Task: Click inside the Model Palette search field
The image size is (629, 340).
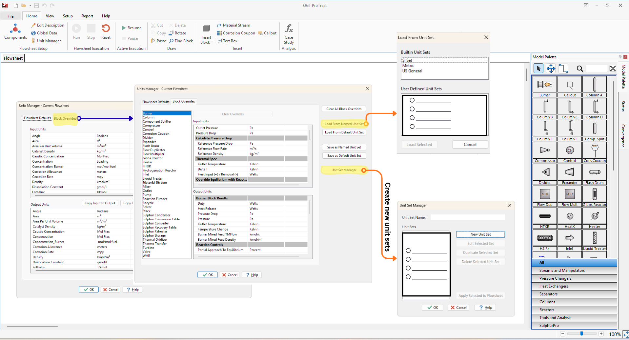Action: pos(597,69)
